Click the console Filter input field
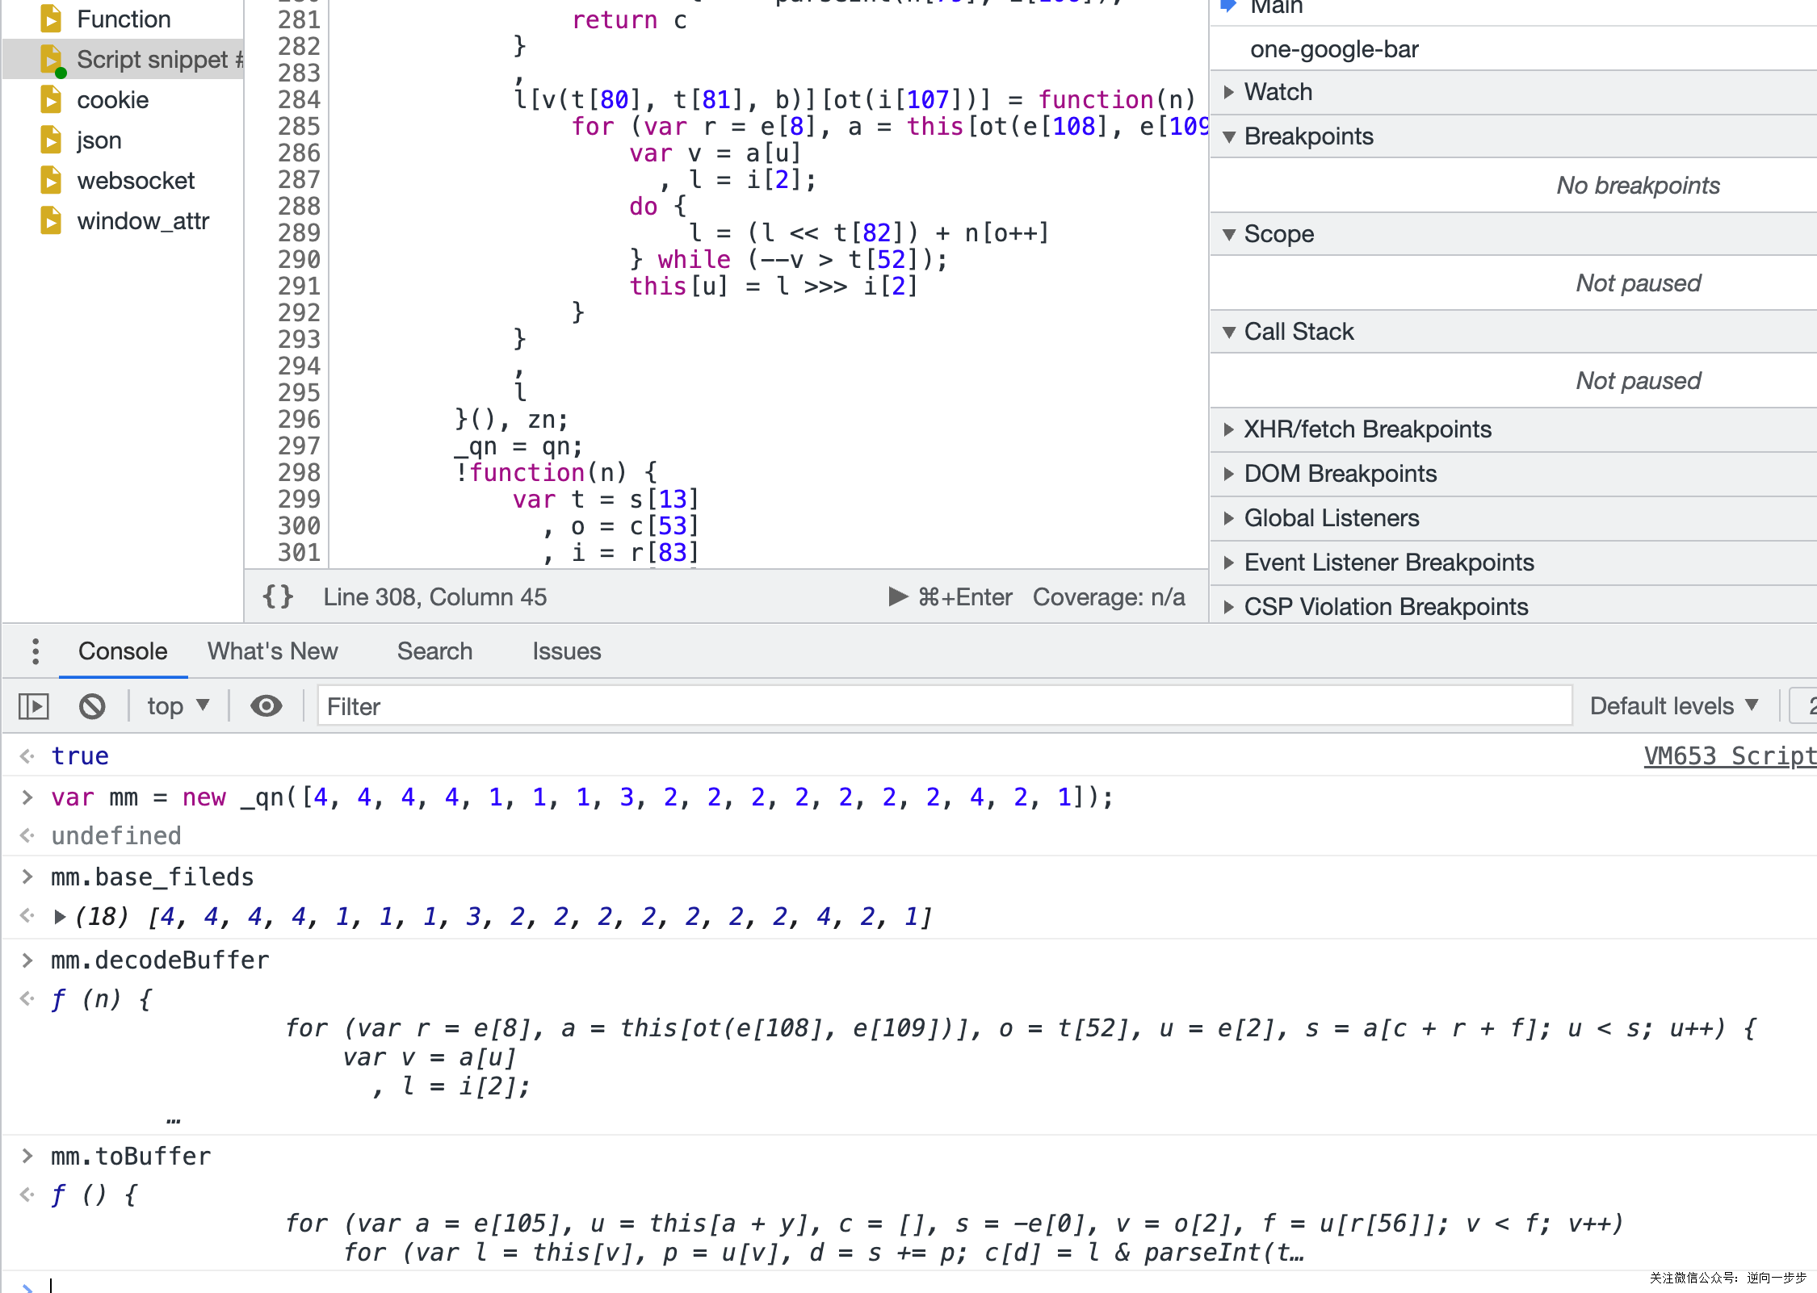The height and width of the screenshot is (1293, 1817). point(943,706)
